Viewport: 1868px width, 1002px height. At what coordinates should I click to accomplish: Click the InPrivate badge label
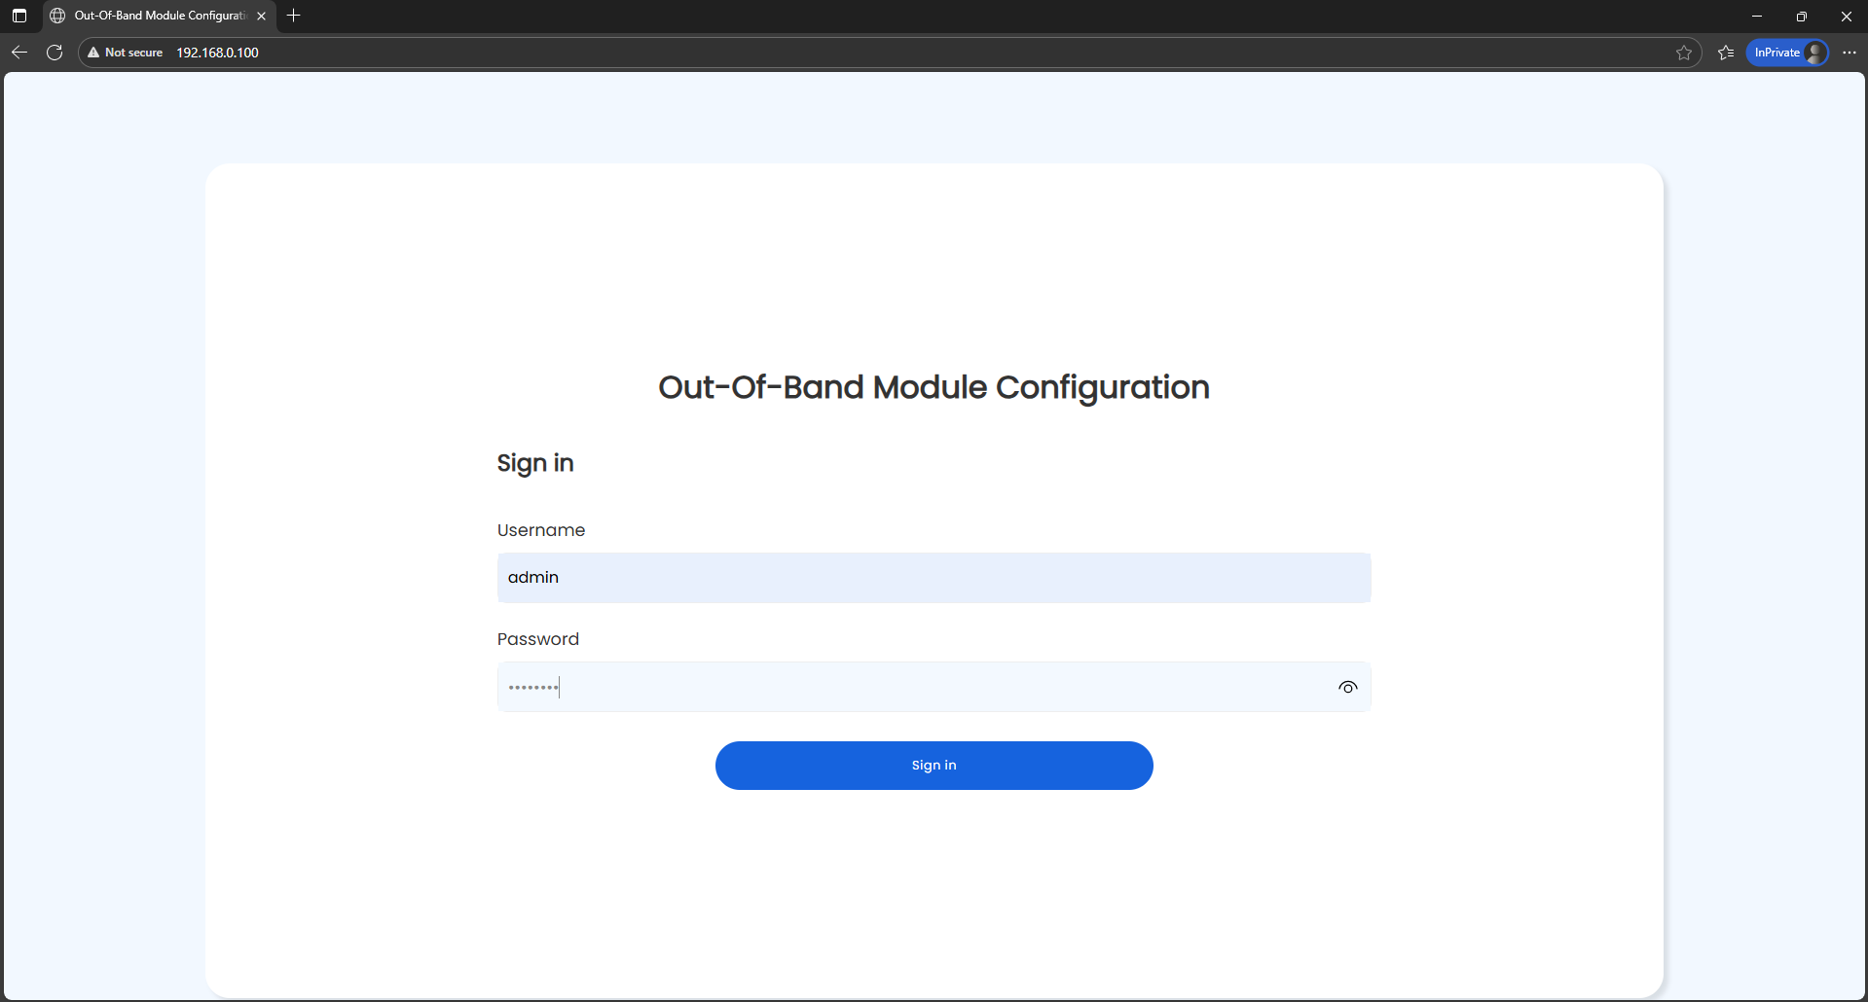point(1776,53)
